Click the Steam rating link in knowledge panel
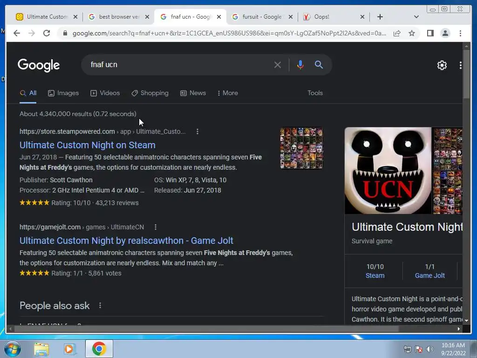The height and width of the screenshot is (358, 477). 375,275
